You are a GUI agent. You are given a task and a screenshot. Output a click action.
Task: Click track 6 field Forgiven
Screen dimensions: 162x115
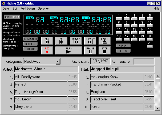pyautogui.click(x=116, y=92)
